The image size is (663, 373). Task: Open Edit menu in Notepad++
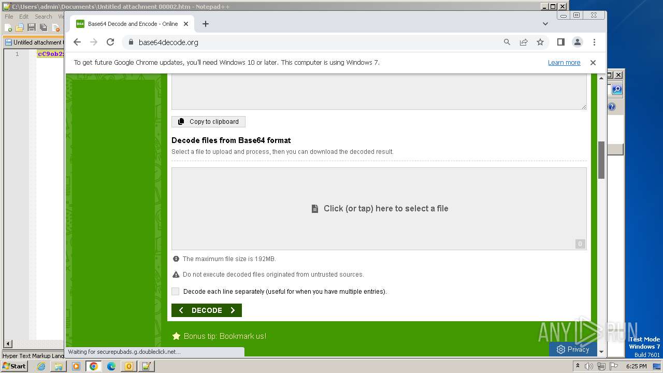pos(24,17)
